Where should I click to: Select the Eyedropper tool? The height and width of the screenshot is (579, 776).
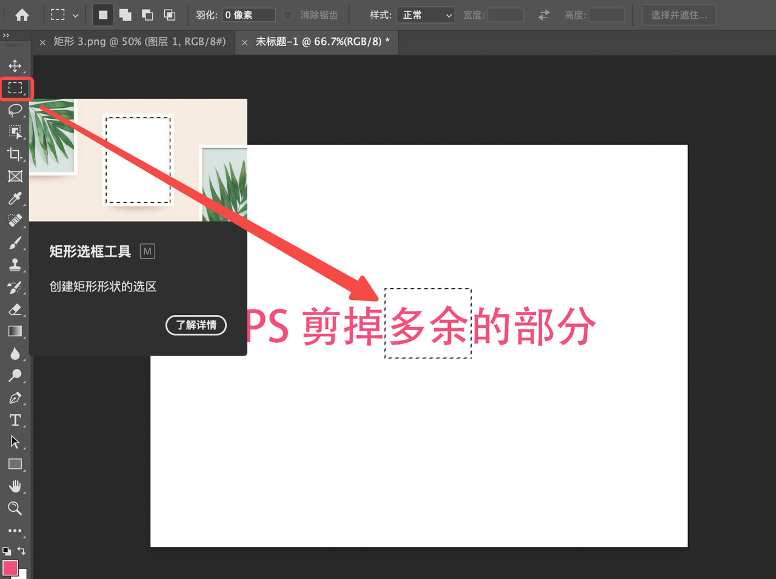click(x=15, y=199)
